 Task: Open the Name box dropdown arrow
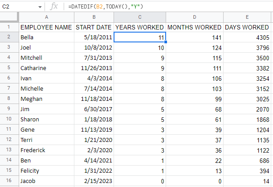(x=40, y=7)
